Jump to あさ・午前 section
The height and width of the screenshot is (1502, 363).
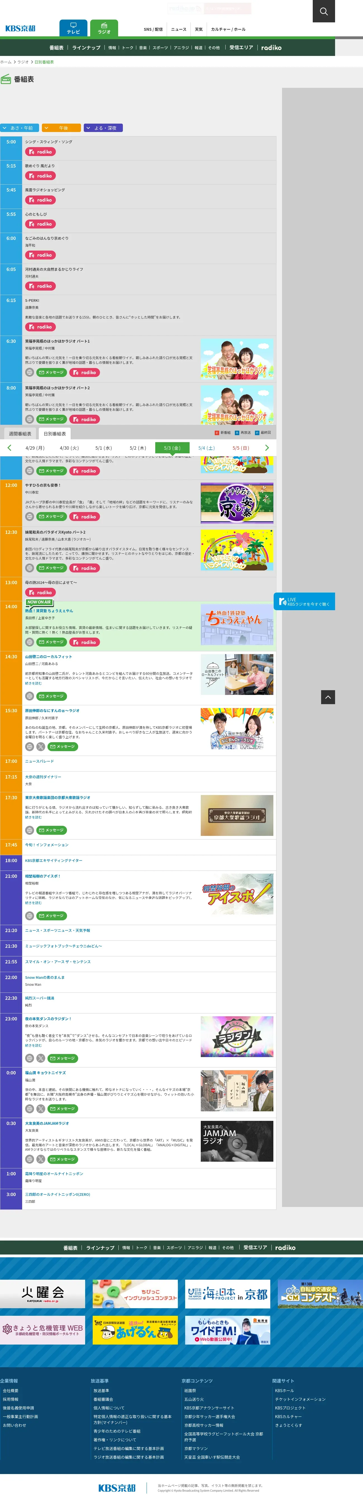click(19, 128)
